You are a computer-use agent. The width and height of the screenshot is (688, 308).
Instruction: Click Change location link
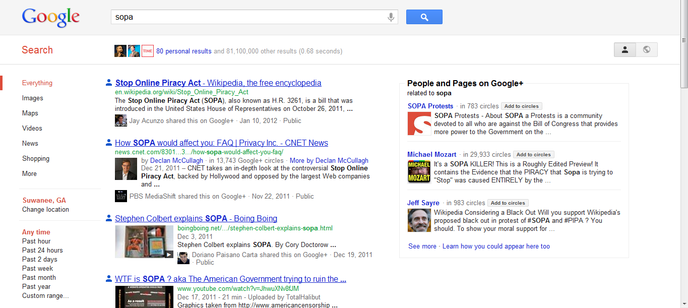45,210
